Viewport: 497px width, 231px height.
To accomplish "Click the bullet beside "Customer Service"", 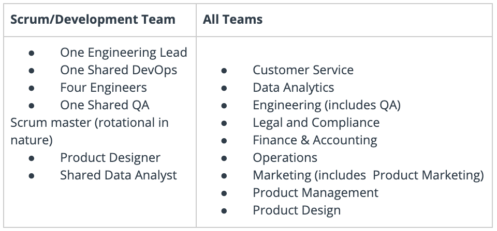I will click(x=224, y=71).
